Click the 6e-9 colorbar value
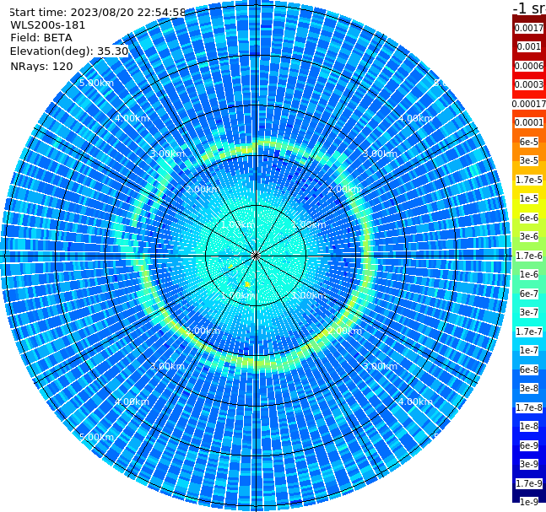The image size is (546, 512). [529, 445]
